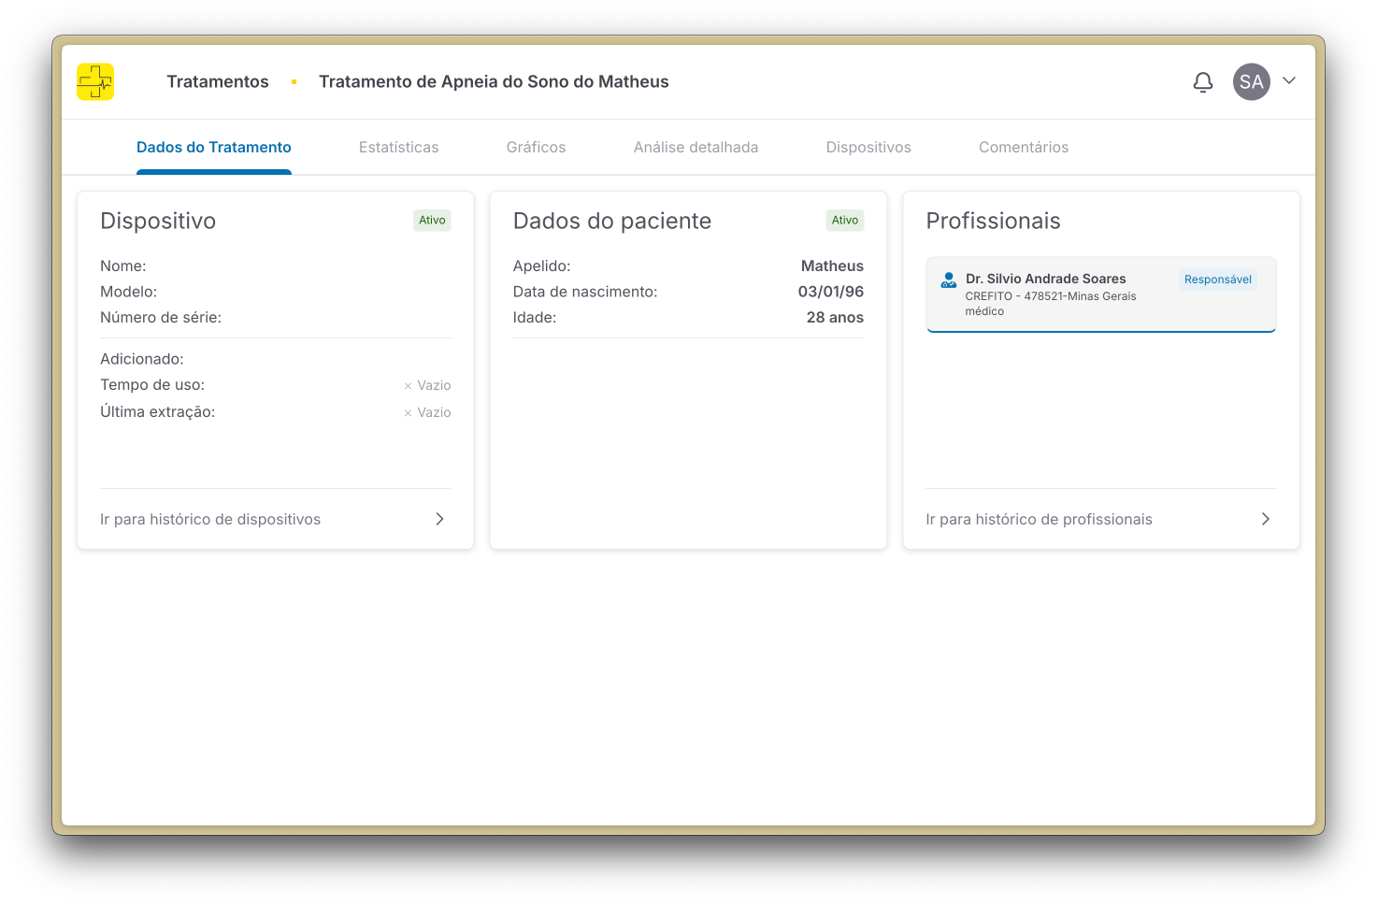Open the notifications bell
The image size is (1377, 904).
pyautogui.click(x=1203, y=82)
